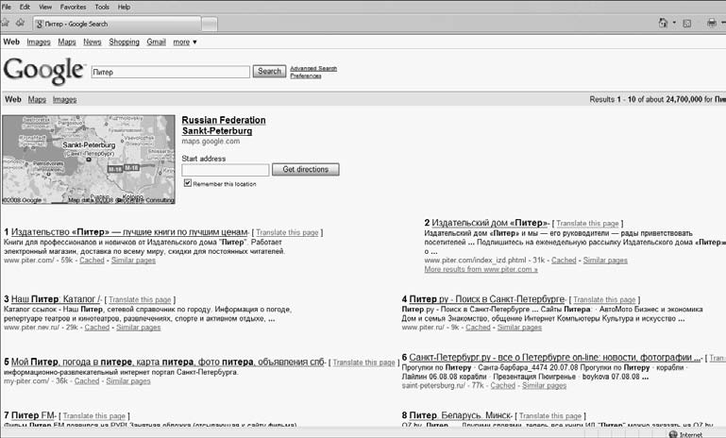Screen dimensions: 726x438
Task: Open Cached link for saint-petersburg.ru
Action: point(503,386)
